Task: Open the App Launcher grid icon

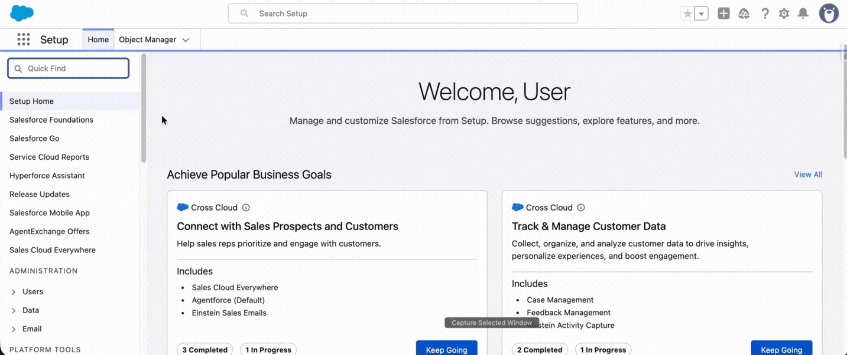Action: point(24,40)
